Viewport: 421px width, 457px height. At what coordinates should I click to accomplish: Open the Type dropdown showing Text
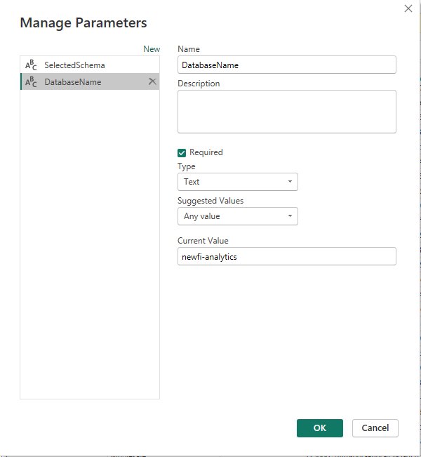[238, 182]
